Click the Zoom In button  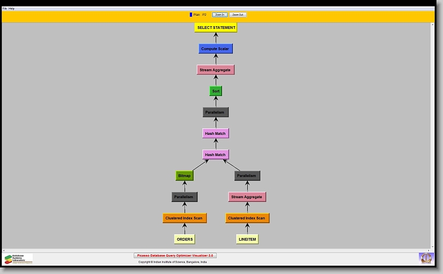pos(219,15)
